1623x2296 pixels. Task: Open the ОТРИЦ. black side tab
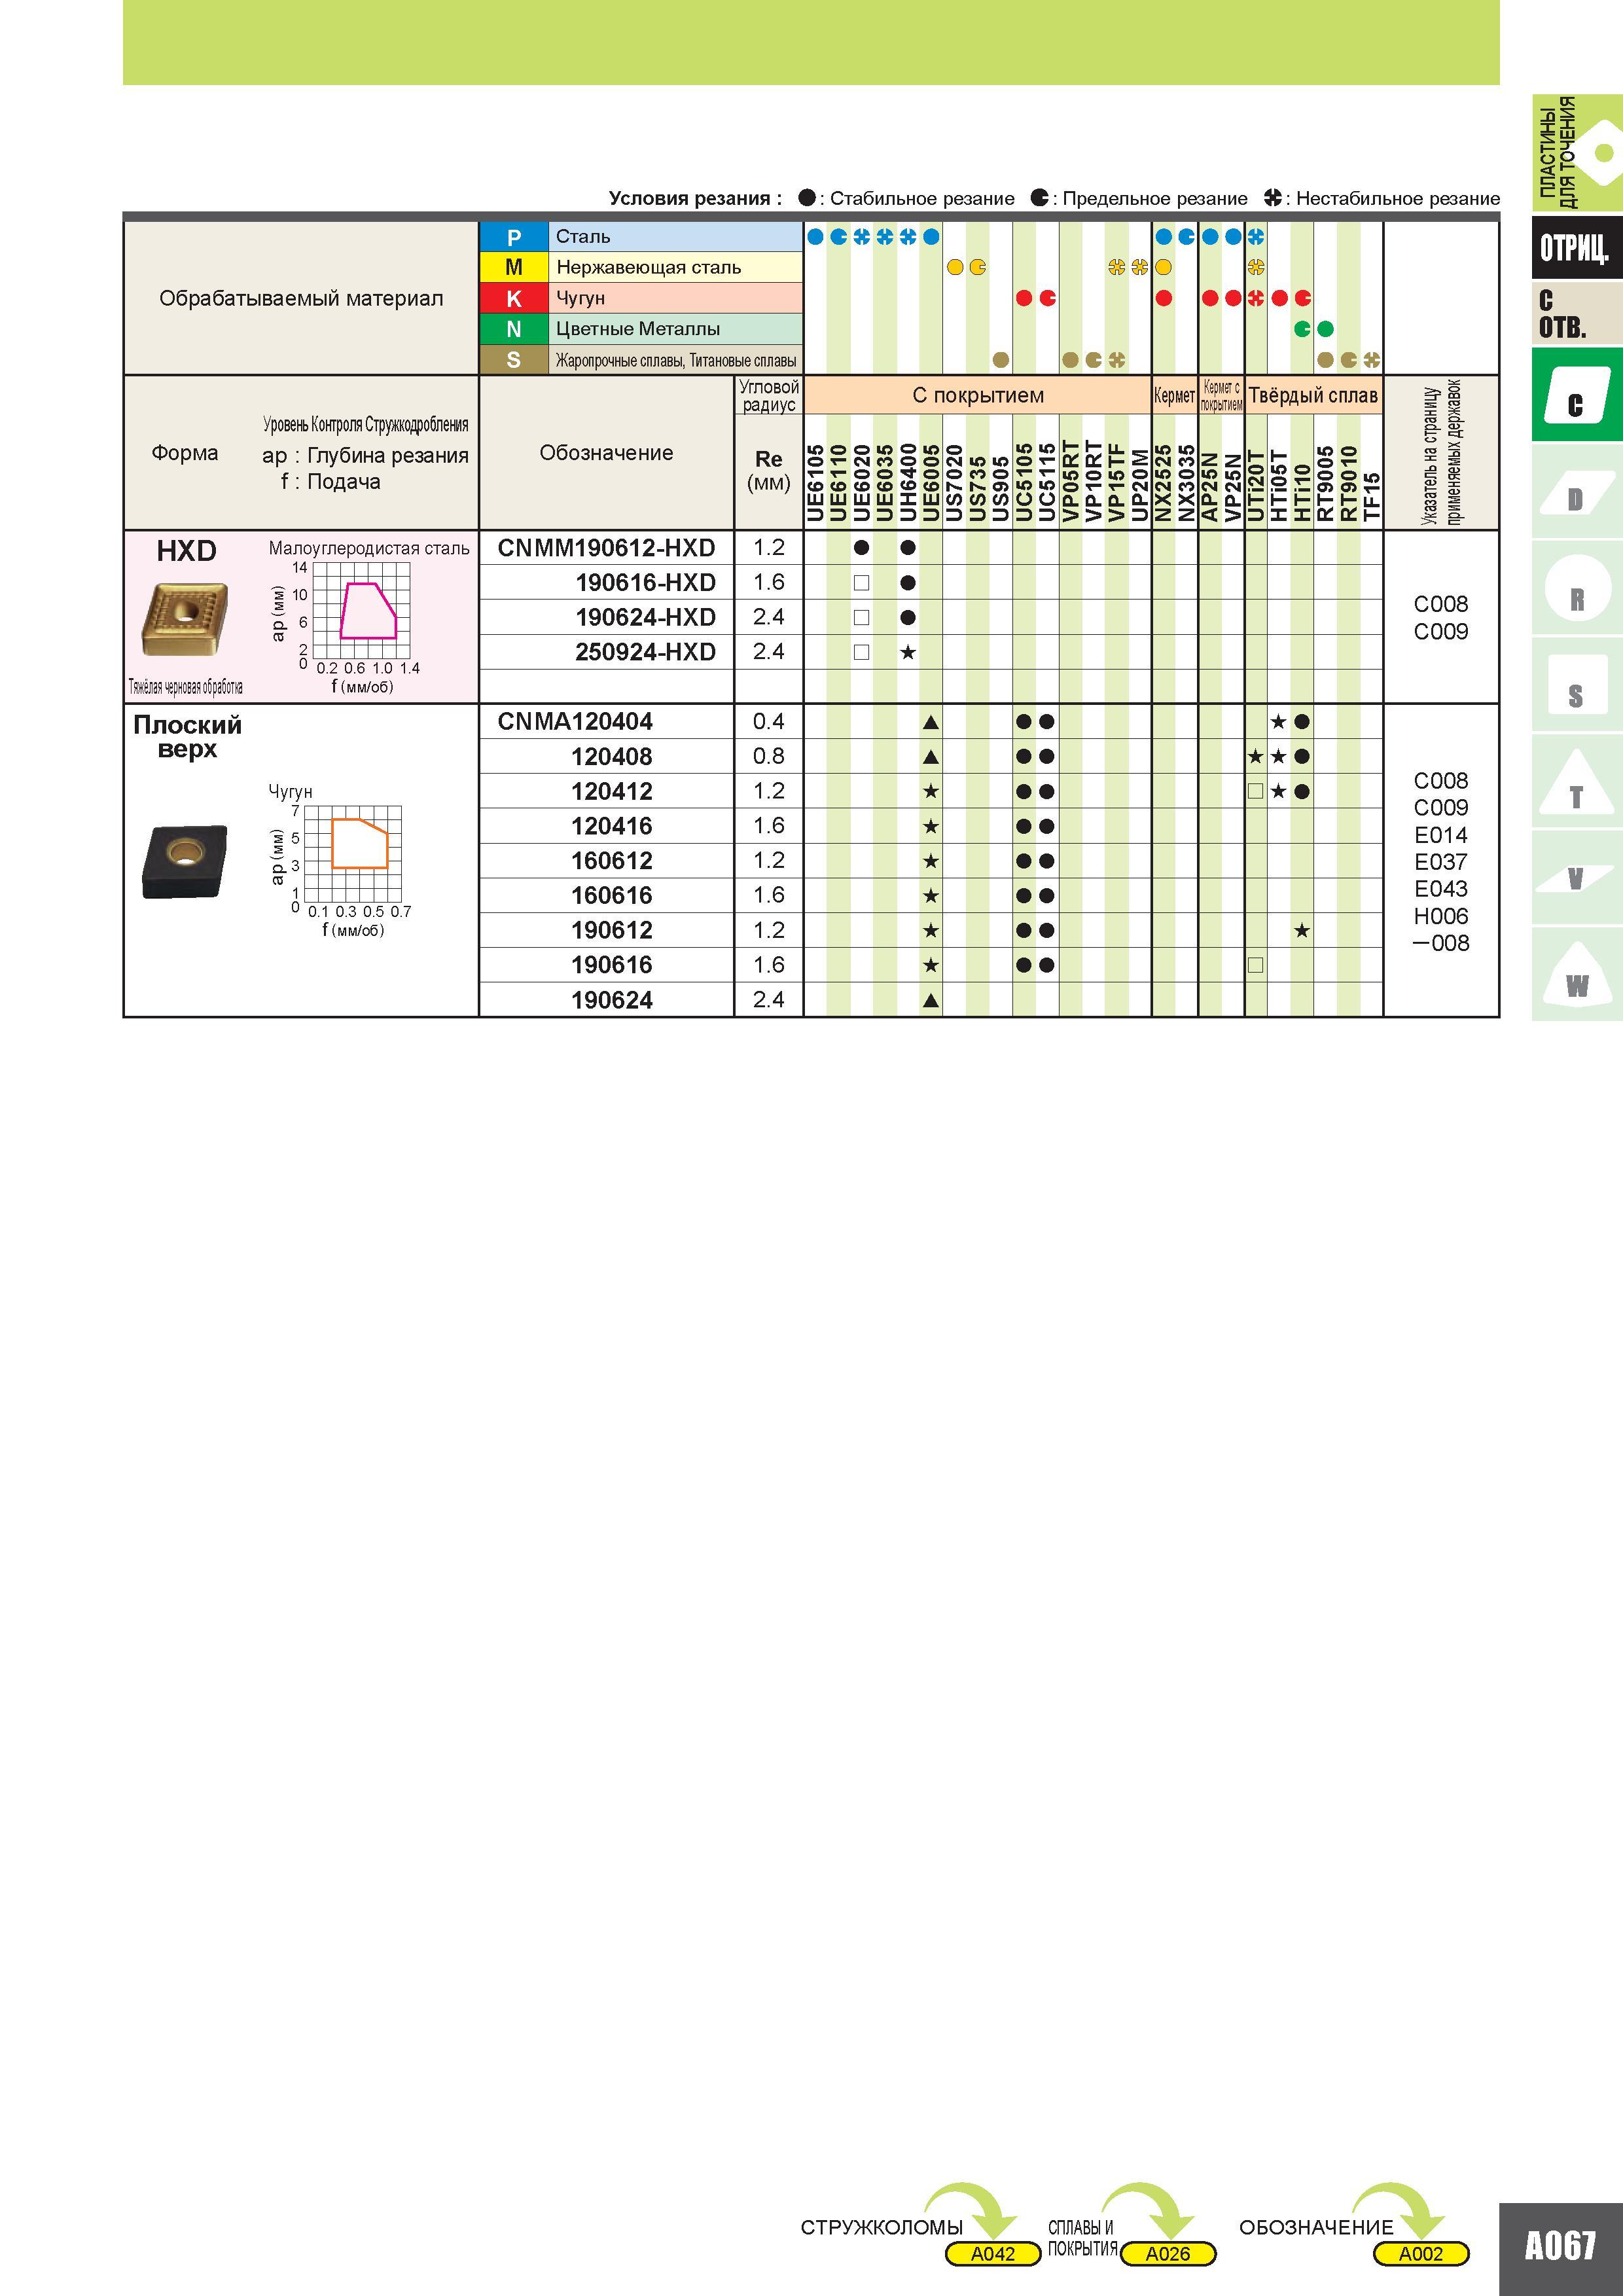click(1577, 247)
